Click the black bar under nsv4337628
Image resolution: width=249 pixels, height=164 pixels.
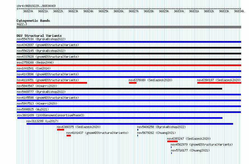point(129,59)
